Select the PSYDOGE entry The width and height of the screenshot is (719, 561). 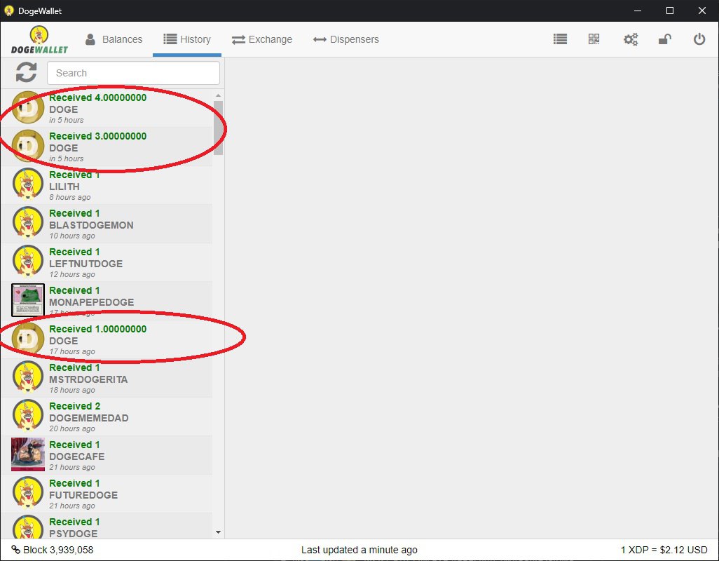tap(107, 526)
